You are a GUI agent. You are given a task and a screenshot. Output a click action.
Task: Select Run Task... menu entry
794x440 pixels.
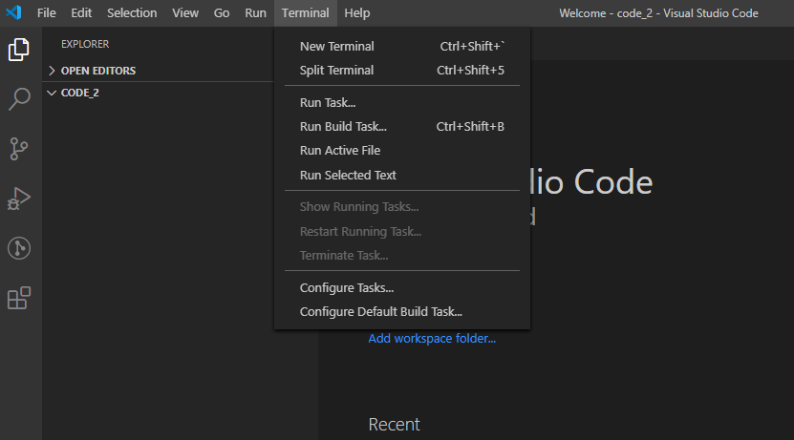402,103
